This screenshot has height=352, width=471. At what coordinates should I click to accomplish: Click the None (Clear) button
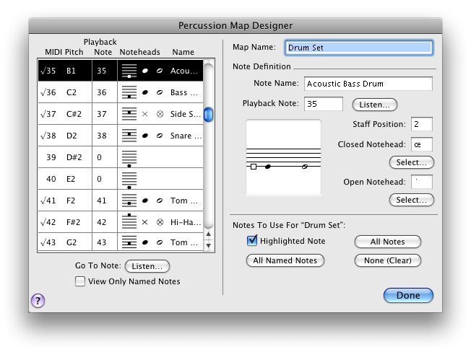[387, 260]
